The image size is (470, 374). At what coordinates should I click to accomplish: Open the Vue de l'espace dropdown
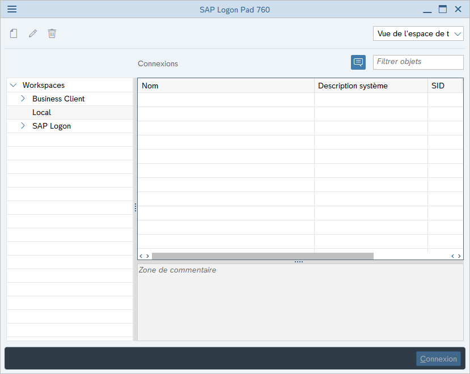click(x=418, y=33)
